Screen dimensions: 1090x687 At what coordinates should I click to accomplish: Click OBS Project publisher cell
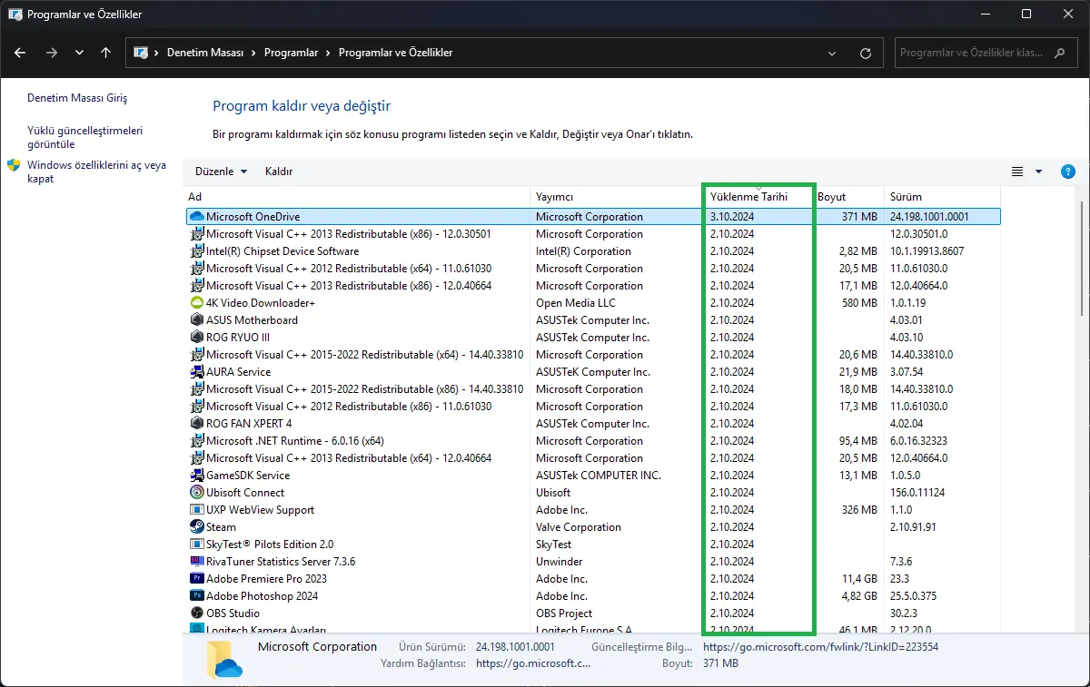[564, 613]
